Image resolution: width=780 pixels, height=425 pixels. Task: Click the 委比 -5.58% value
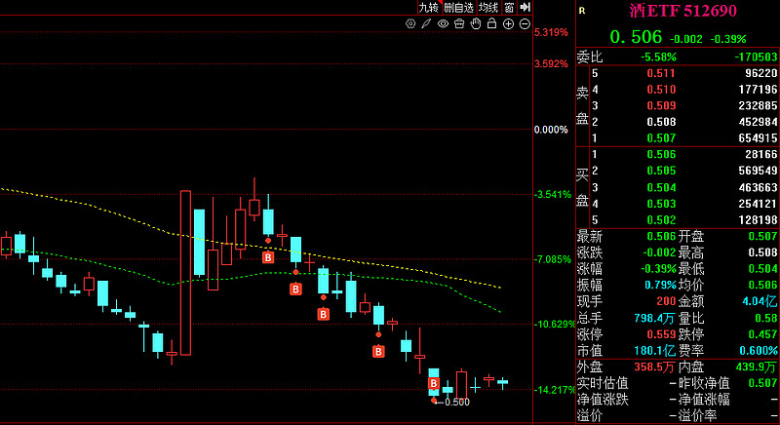658,57
